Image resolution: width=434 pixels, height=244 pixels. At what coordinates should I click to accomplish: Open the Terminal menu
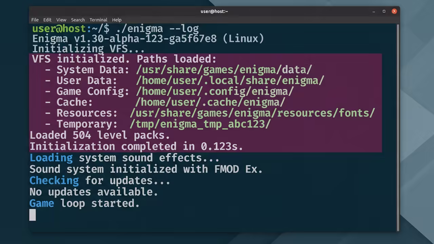coord(98,20)
